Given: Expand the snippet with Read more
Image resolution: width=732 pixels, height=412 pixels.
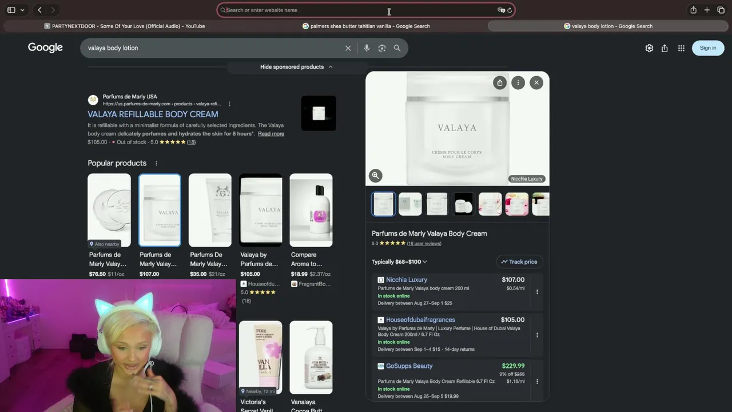Looking at the screenshot, I should point(271,133).
